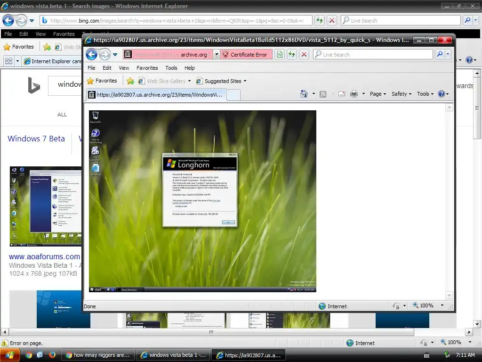This screenshot has height=362, width=482.
Task: Click horizontal scrollbar thumb in Bing window
Action: 211,332
